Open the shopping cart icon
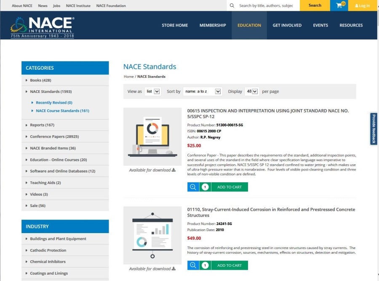Screen dimensions: 379x281 (x=339, y=6)
